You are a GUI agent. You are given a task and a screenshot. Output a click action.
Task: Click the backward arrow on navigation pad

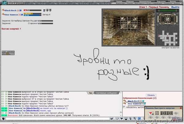(x=167, y=22)
